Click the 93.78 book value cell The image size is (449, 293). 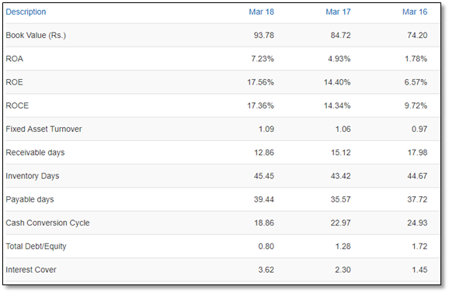[264, 35]
